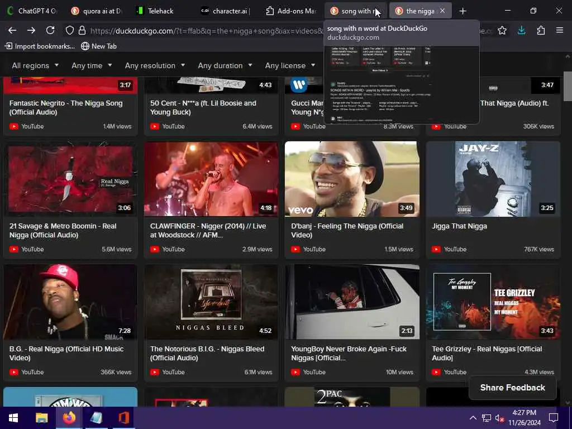This screenshot has height=429, width=572.
Task: Bookmark this page with the star icon
Action: point(502,30)
